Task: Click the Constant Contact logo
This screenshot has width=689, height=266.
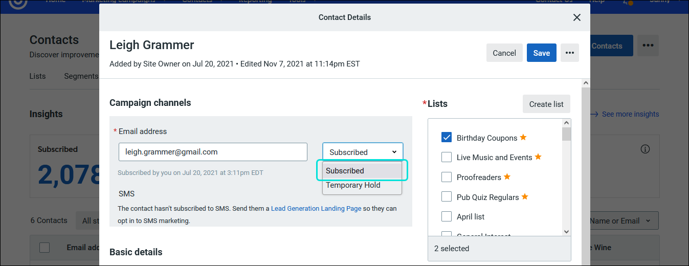Action: click(x=18, y=3)
